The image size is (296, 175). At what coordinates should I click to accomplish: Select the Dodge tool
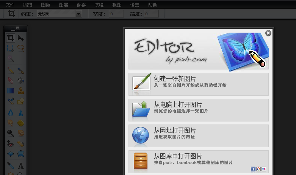pos(11,133)
